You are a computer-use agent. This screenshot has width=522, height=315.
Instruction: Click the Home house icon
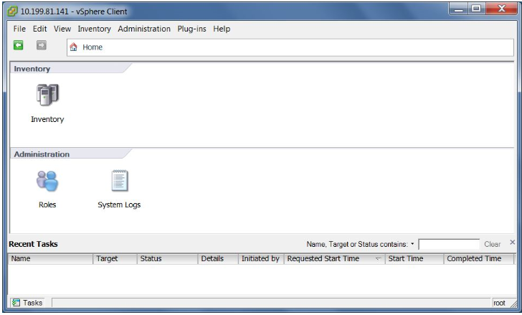(x=73, y=47)
